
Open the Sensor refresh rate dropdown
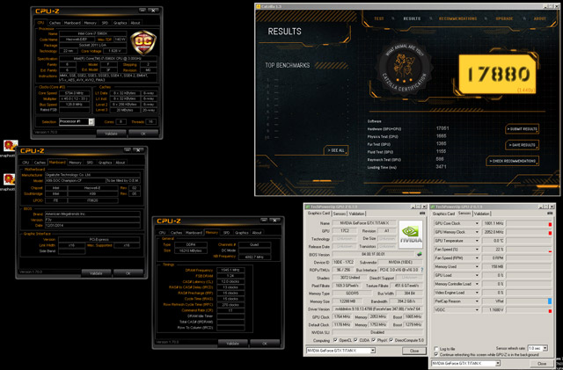click(x=545, y=348)
